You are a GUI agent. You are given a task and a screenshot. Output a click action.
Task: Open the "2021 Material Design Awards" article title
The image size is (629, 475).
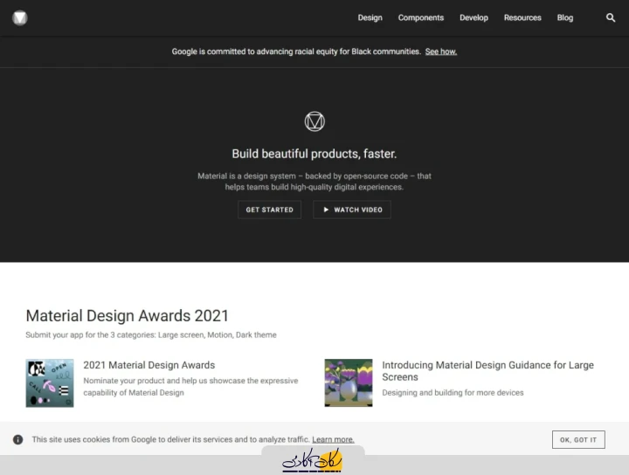(149, 365)
